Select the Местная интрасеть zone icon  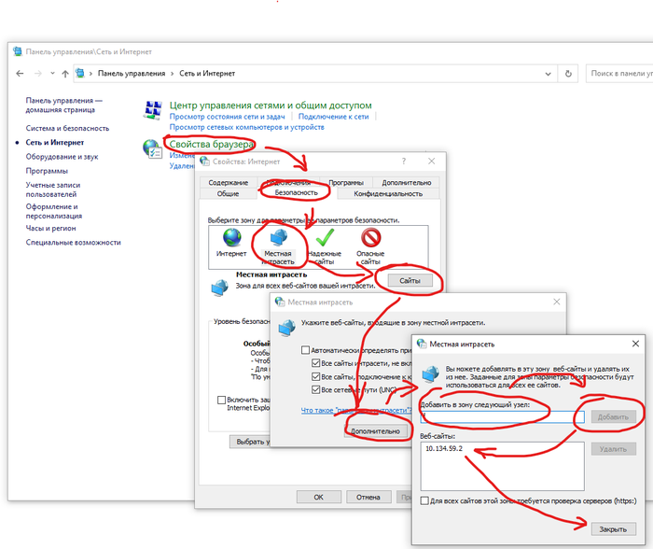click(x=277, y=239)
